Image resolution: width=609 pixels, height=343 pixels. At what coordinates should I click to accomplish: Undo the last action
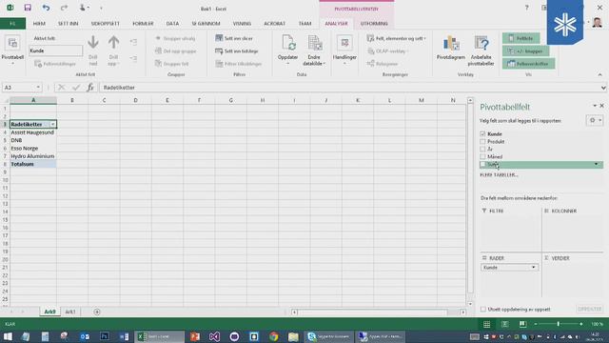[46, 8]
